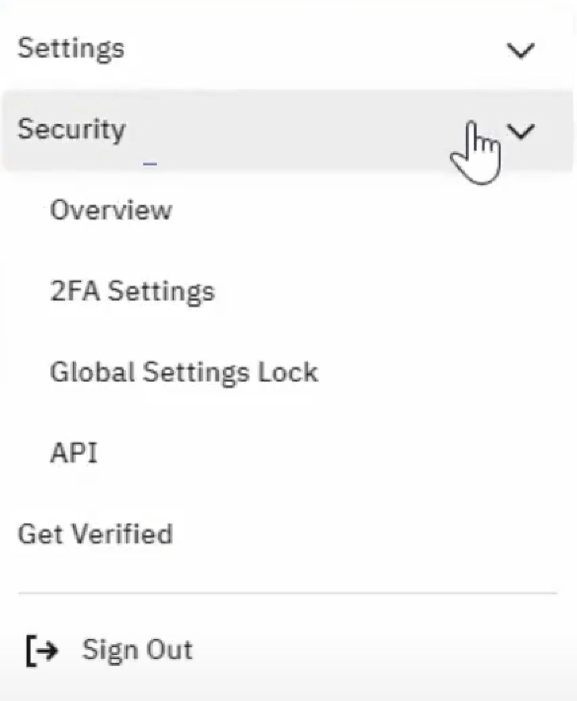This screenshot has width=577, height=701.
Task: Open Global Settings Lock
Action: click(x=184, y=372)
